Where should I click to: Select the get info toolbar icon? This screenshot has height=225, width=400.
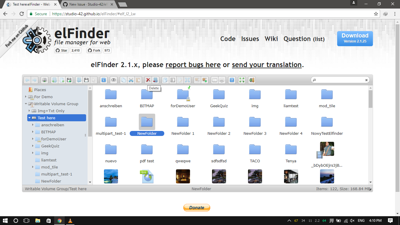[104, 80]
